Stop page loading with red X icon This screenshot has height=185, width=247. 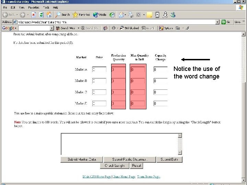(33, 15)
